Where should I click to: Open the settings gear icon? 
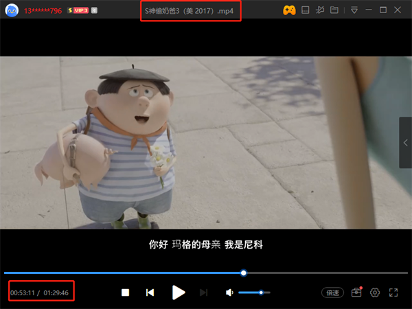point(375,293)
